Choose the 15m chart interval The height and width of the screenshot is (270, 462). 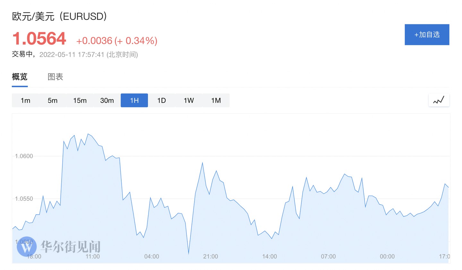[x=80, y=100]
